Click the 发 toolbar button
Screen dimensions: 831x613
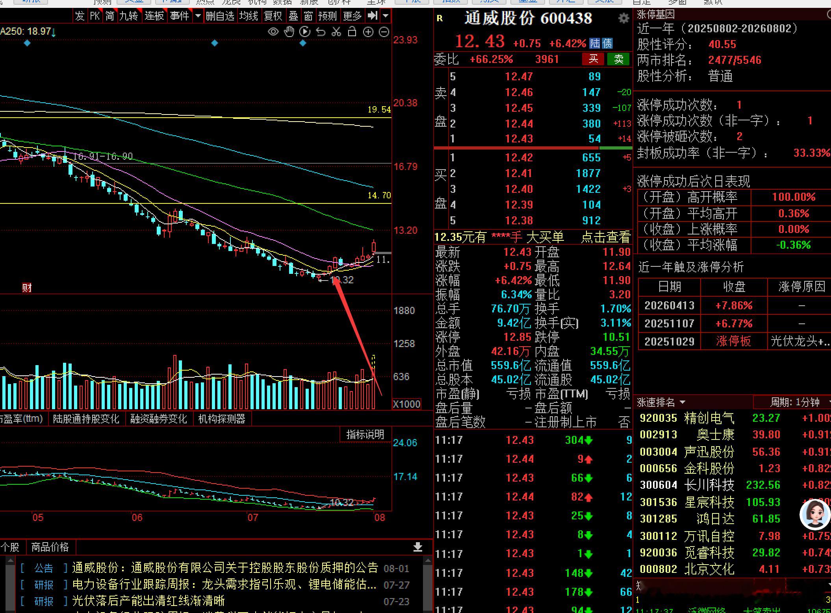pos(80,16)
